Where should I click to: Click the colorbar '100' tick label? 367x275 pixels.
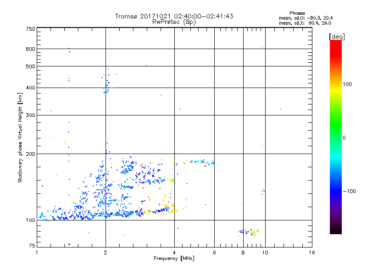tap(347, 84)
